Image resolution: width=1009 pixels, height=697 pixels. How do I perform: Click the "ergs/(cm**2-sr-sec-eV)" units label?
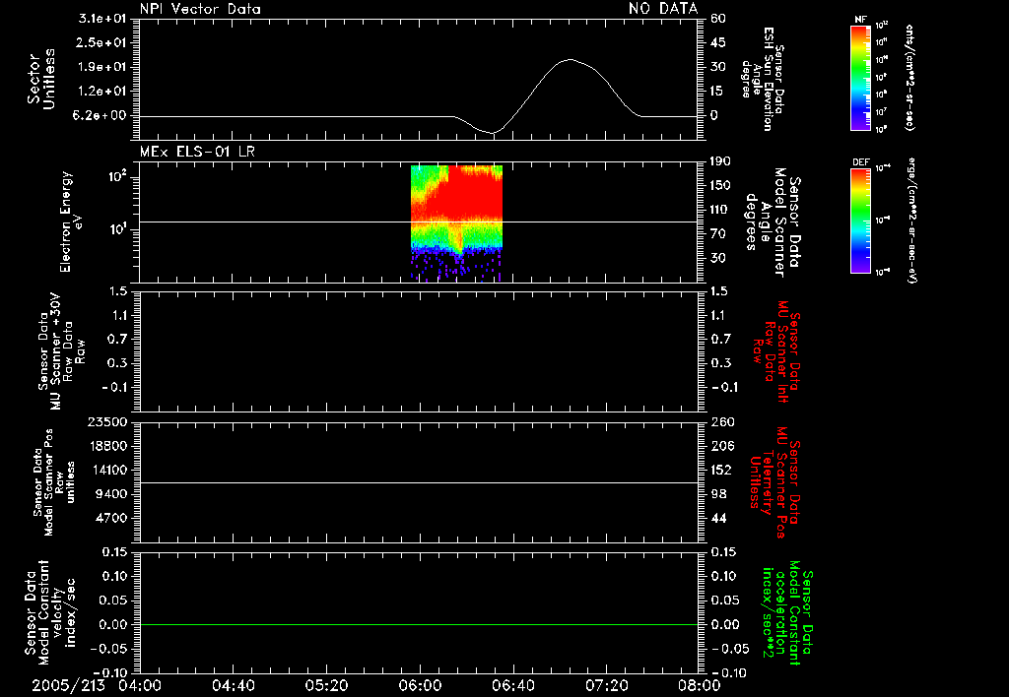910,221
